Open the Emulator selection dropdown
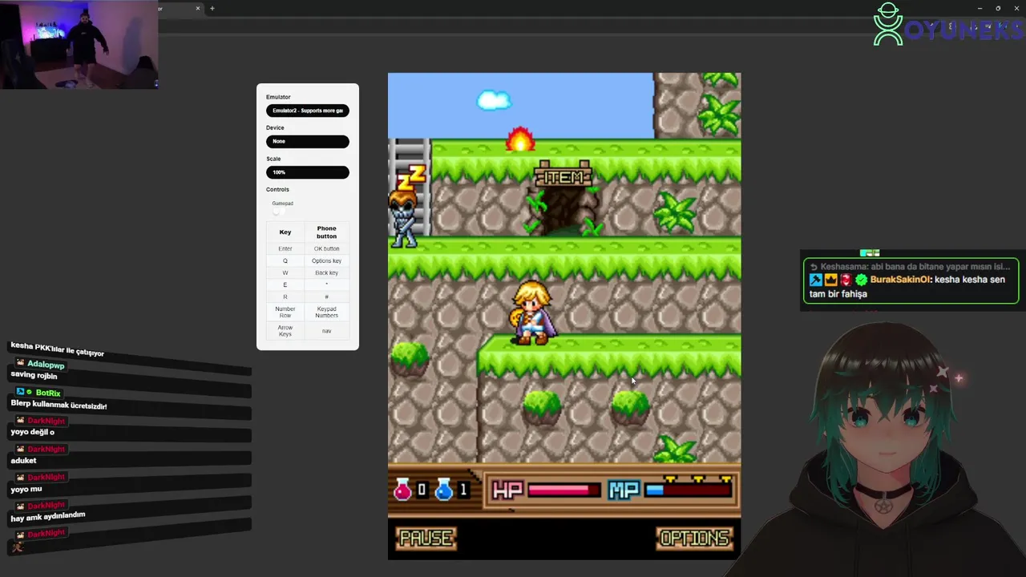This screenshot has height=577, width=1026. click(x=308, y=111)
